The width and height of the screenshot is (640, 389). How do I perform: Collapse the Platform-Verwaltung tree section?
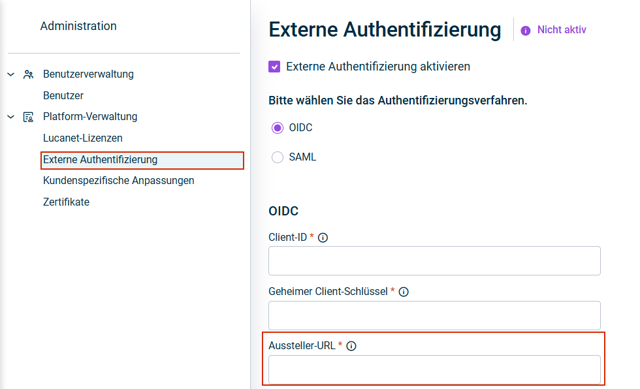[10, 117]
